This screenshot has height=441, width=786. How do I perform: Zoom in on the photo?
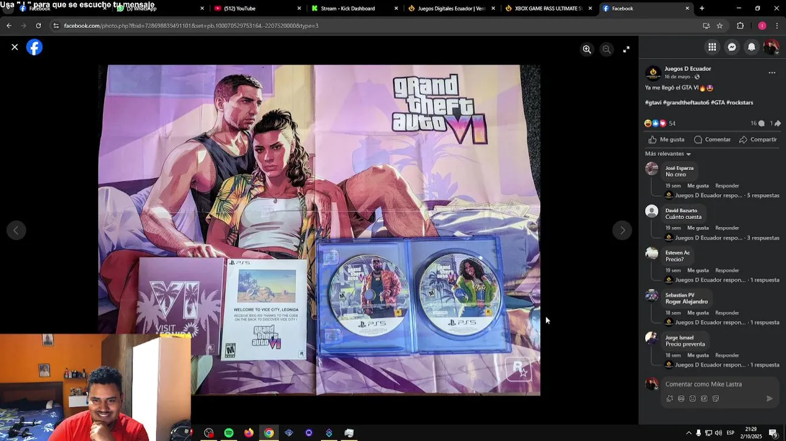pyautogui.click(x=587, y=50)
